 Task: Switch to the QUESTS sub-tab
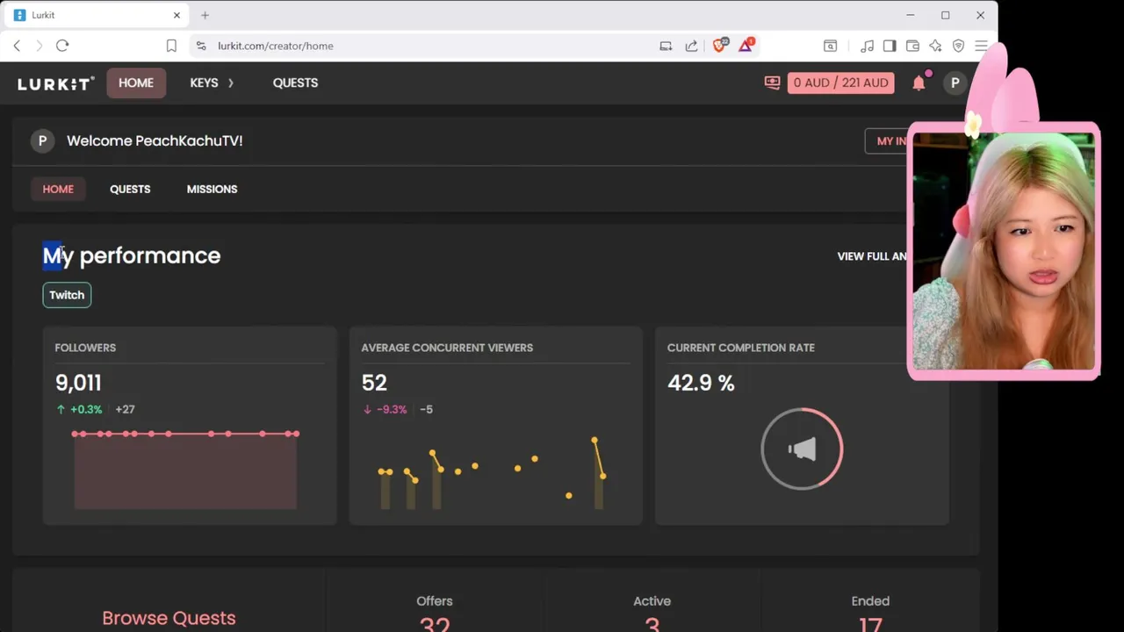pyautogui.click(x=130, y=189)
